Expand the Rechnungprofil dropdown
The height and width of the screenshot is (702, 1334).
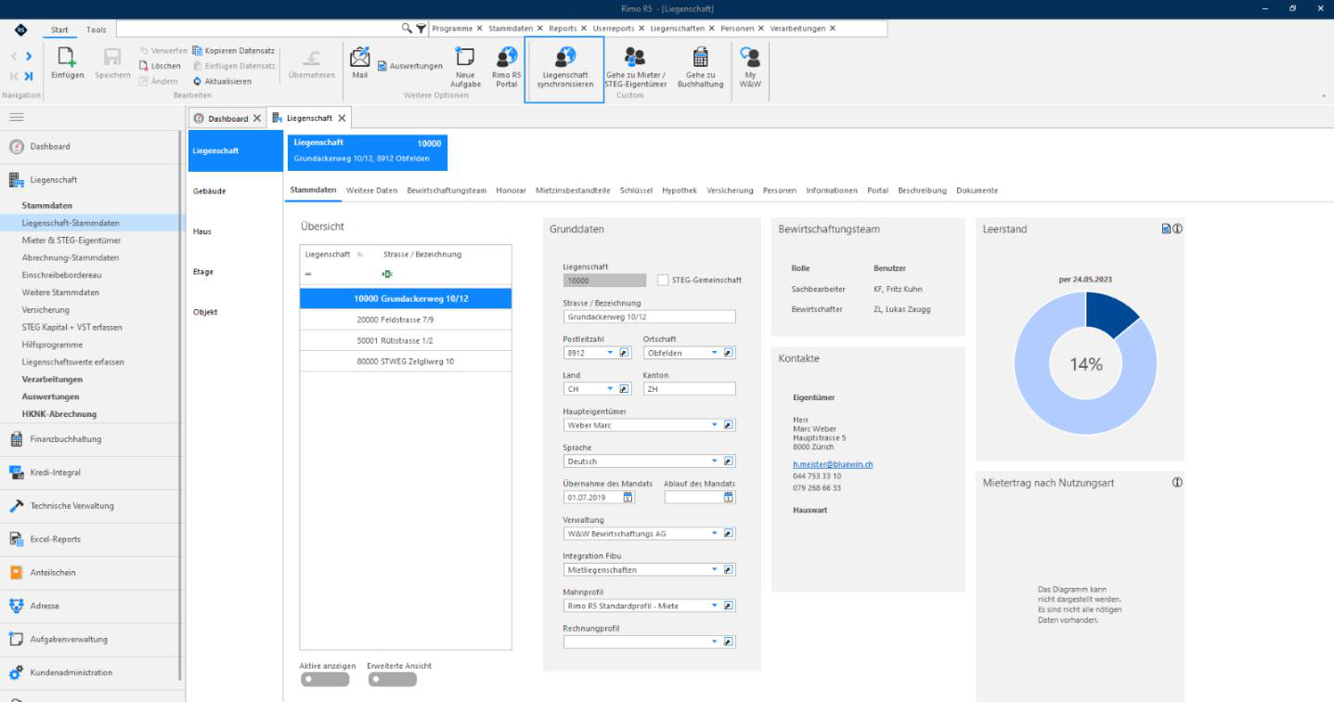(715, 641)
